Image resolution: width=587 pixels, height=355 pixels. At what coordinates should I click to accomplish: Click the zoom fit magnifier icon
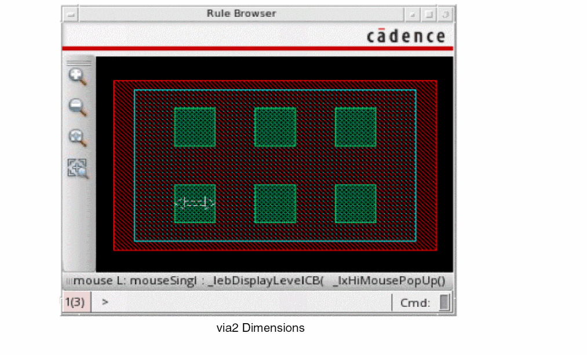coord(78,138)
